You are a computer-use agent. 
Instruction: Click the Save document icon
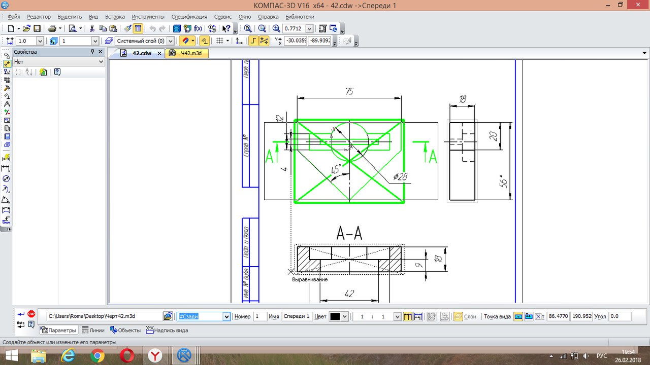point(37,29)
